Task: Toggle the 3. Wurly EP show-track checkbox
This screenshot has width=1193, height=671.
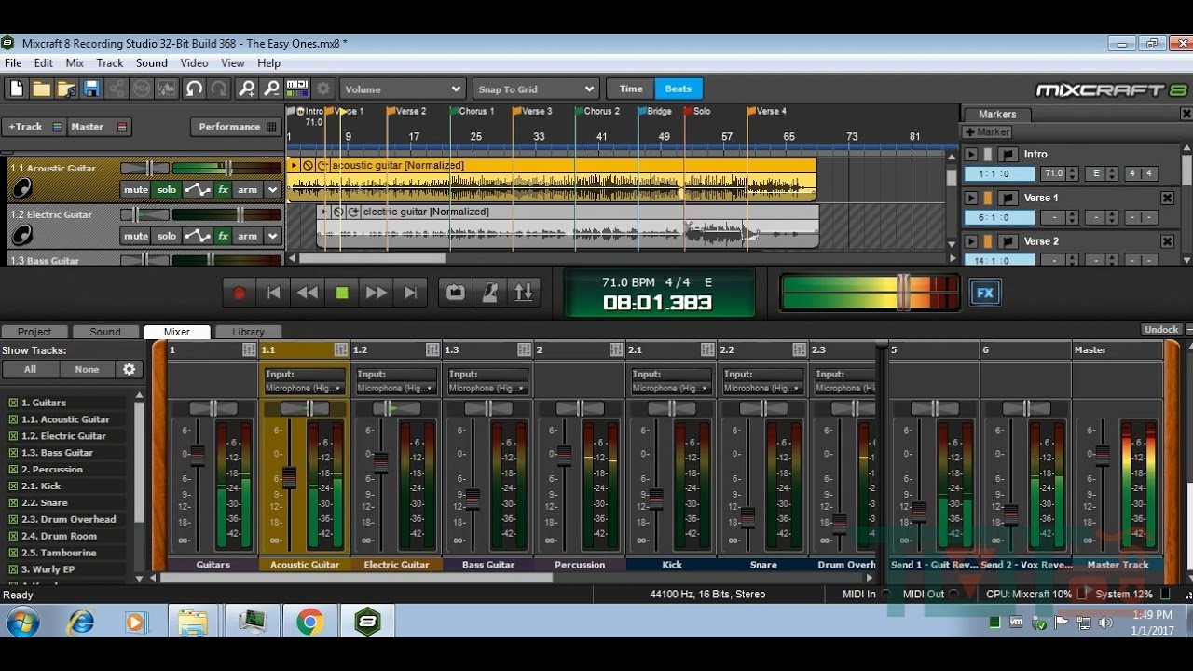Action: 13,569
